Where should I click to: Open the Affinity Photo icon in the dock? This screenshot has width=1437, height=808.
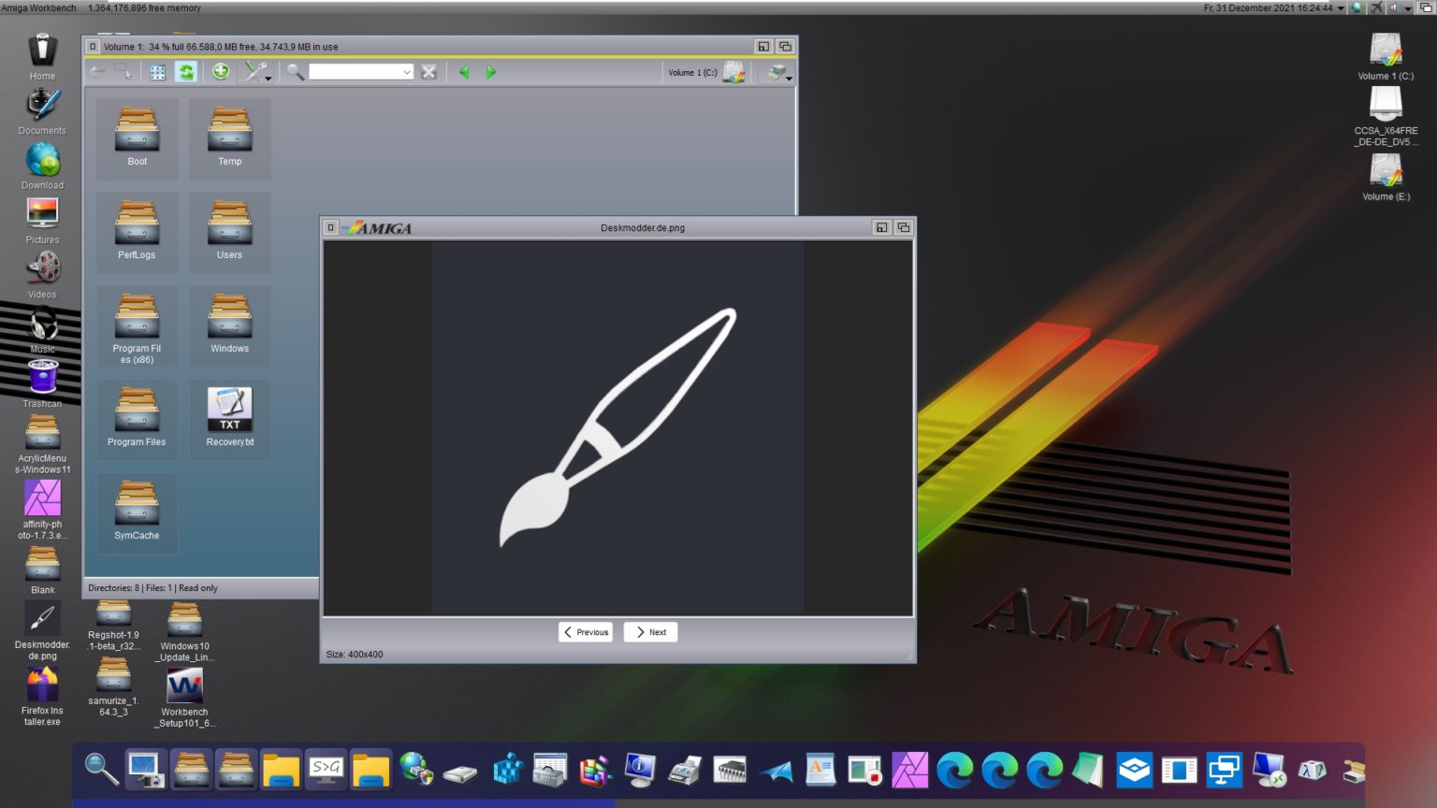click(x=910, y=770)
